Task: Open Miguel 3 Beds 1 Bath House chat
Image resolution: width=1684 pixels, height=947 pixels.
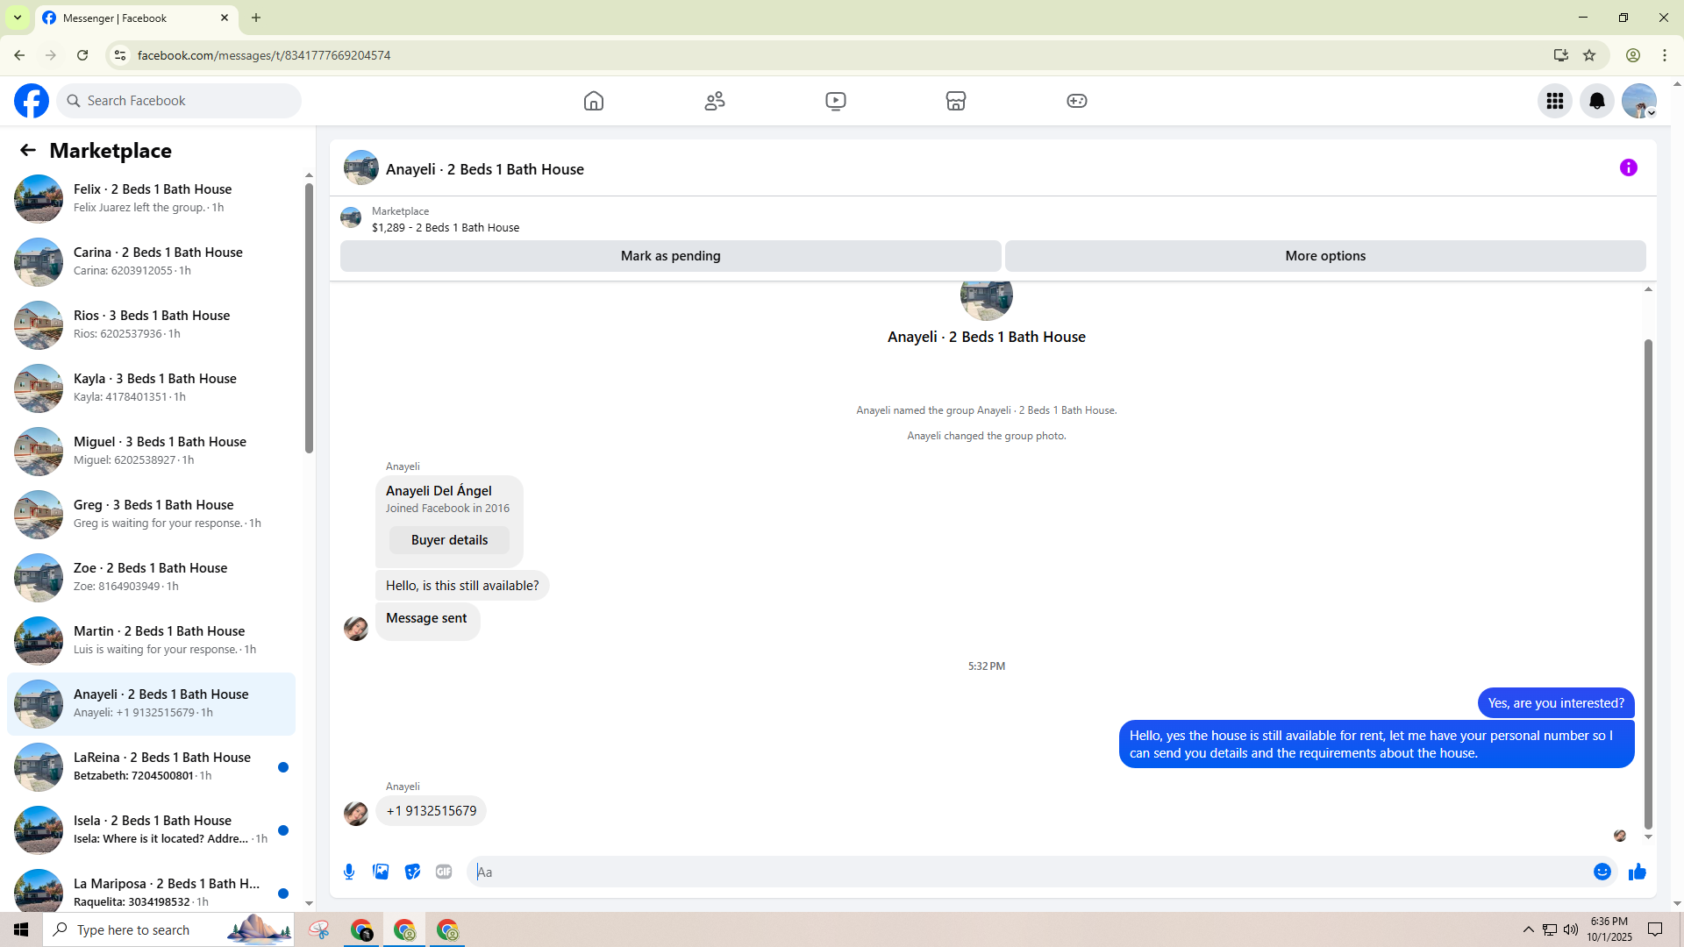Action: (x=151, y=451)
